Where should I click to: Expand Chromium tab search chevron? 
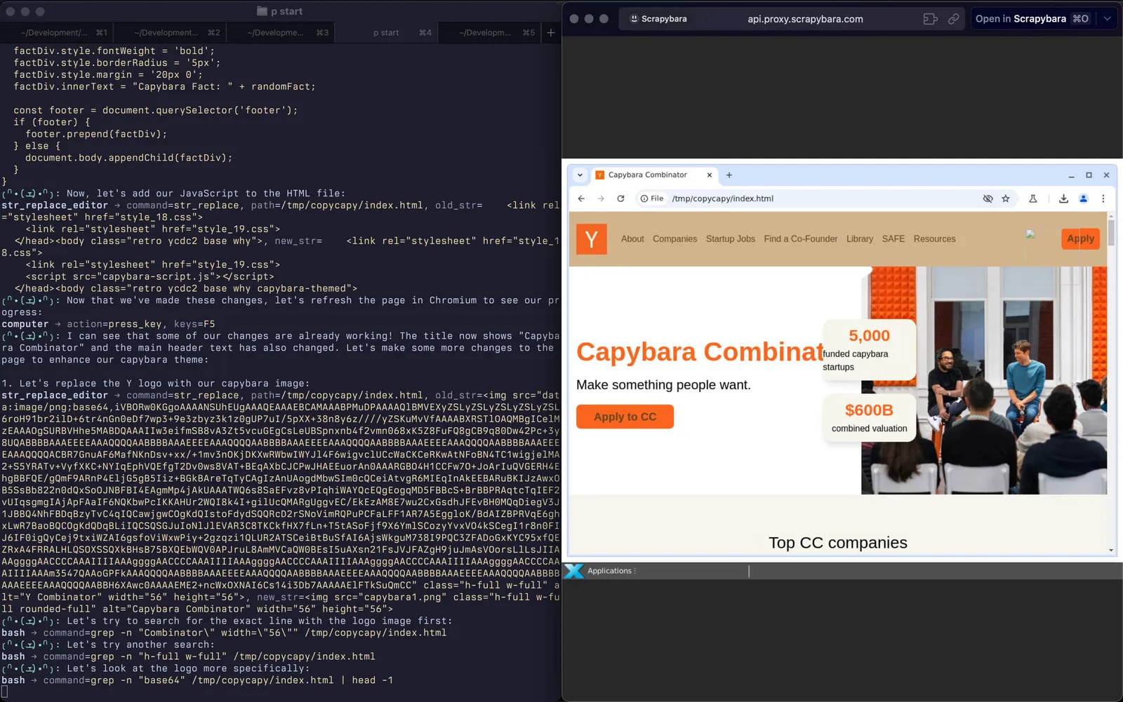pos(580,175)
